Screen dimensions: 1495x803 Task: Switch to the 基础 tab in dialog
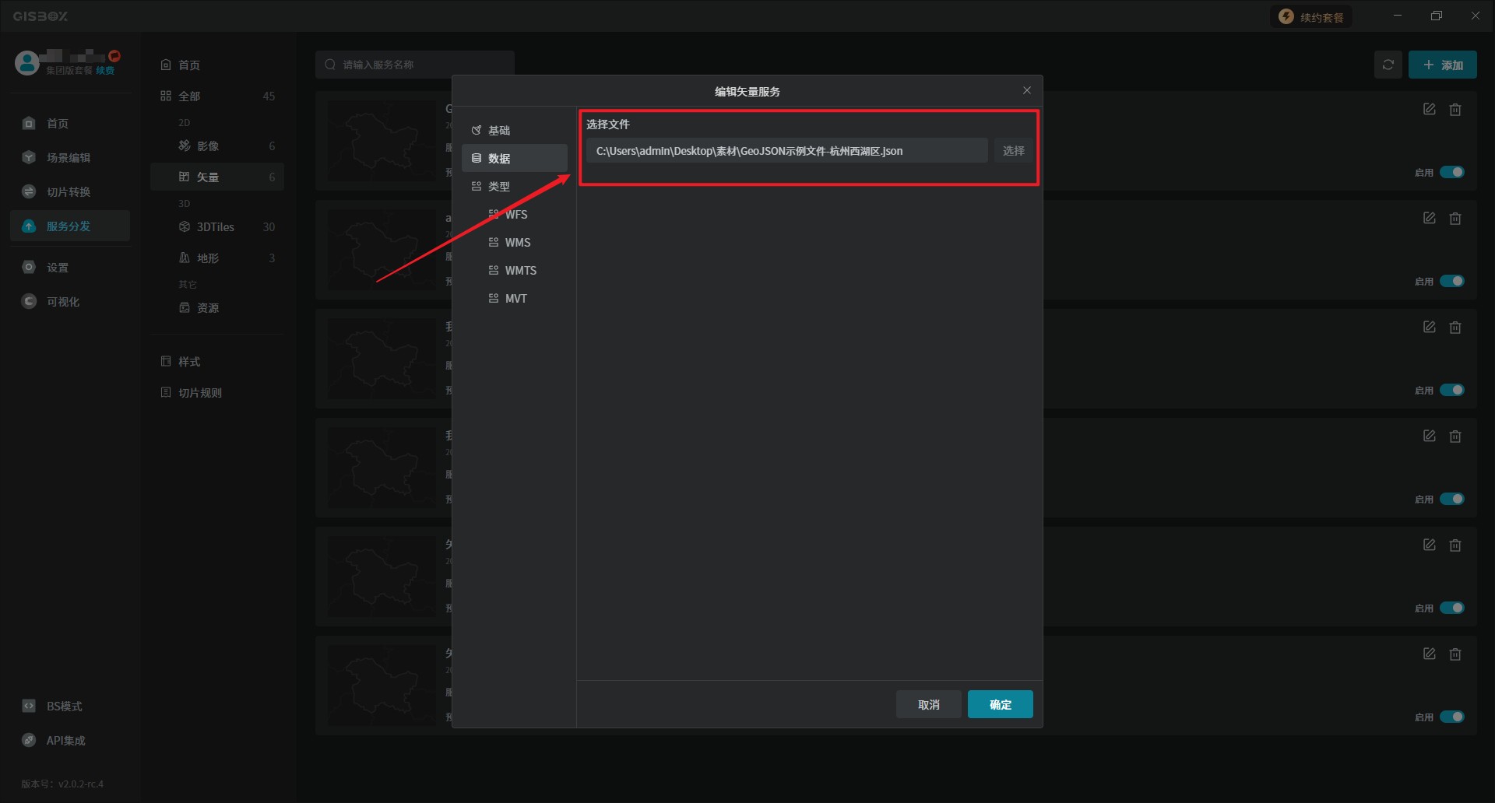[x=498, y=131]
